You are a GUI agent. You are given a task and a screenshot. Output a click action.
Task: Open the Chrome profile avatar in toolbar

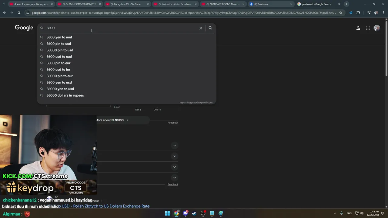click(x=376, y=13)
